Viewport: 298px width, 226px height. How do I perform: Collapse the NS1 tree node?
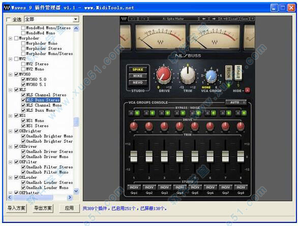pos(11,116)
